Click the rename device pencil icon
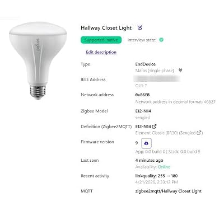Viewport: 224px width, 224px height. (x=140, y=28)
